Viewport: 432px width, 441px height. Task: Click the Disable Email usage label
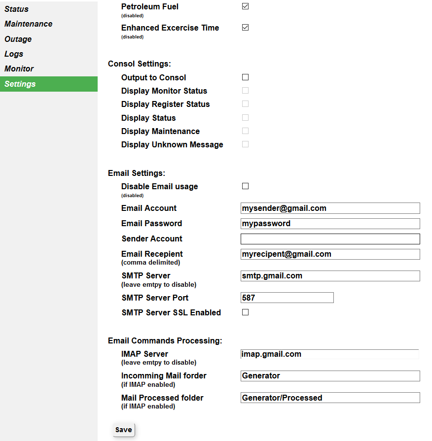pos(159,186)
